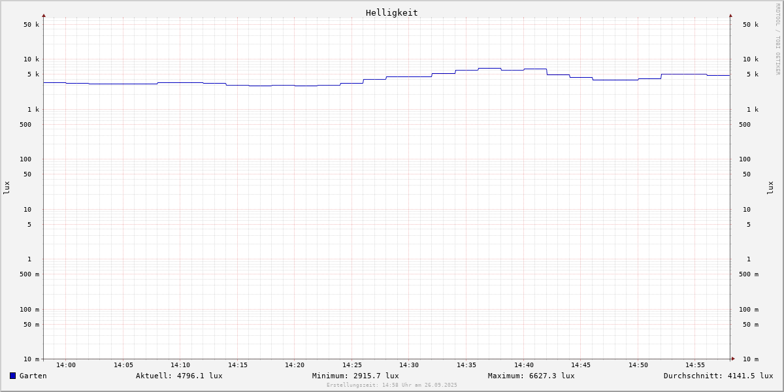Click the red arrowhead atop the left y-axis
Viewport: 784px width, 392px height.
(x=44, y=15)
